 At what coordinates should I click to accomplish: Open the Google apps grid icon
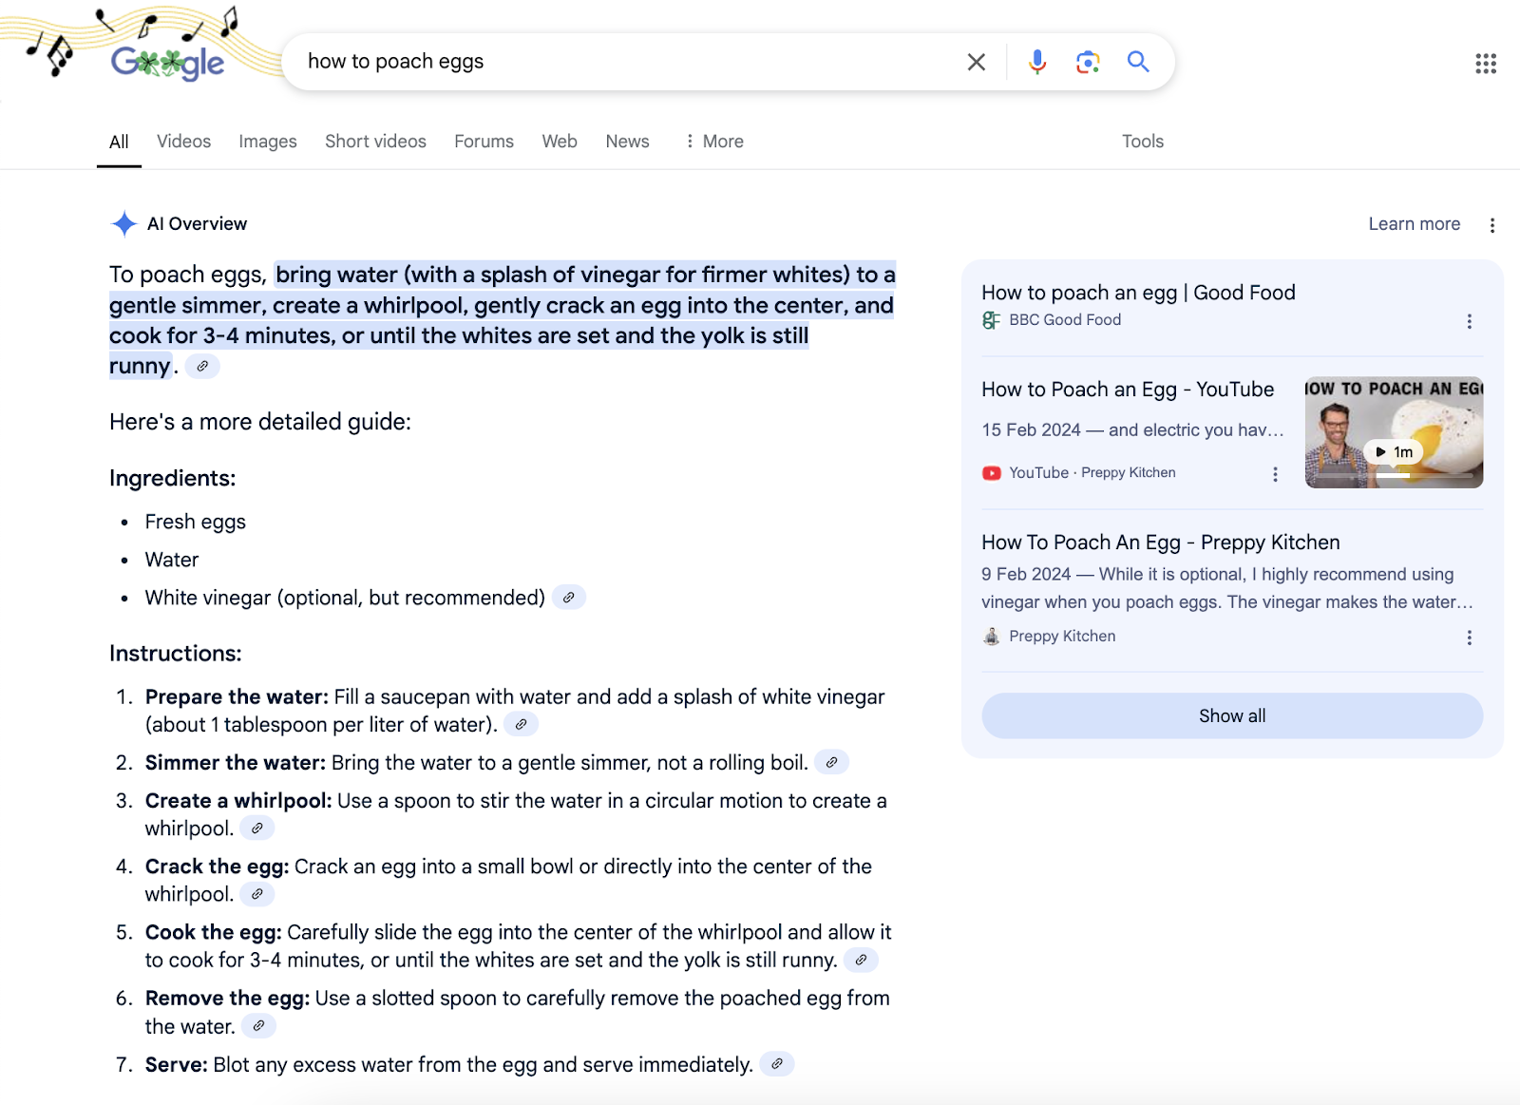(1486, 64)
